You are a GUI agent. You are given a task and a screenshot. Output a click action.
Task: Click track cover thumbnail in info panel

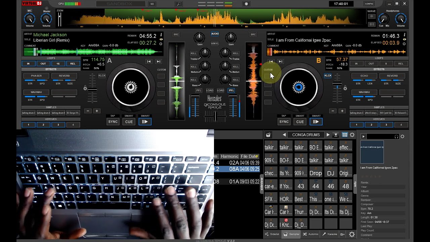tap(372, 152)
